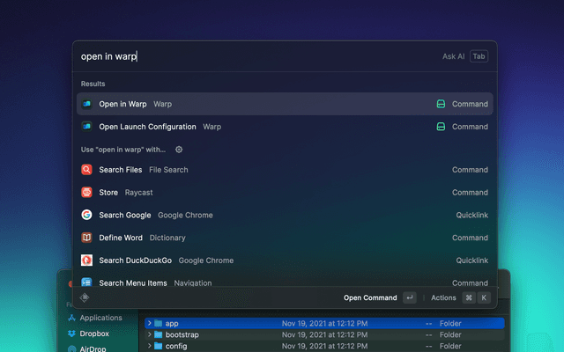Click the red Search Files magnifier icon
Image resolution: width=564 pixels, height=352 pixels.
pyautogui.click(x=86, y=170)
